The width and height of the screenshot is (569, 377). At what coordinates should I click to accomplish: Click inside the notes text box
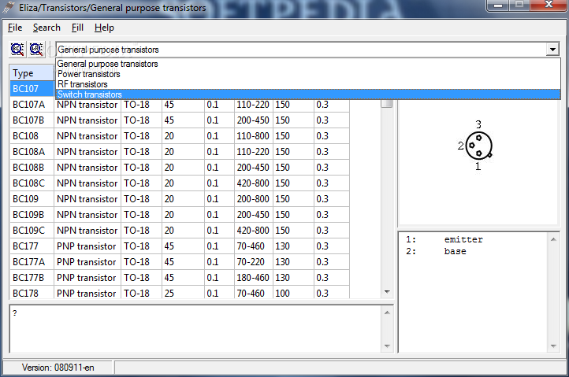coord(196,329)
